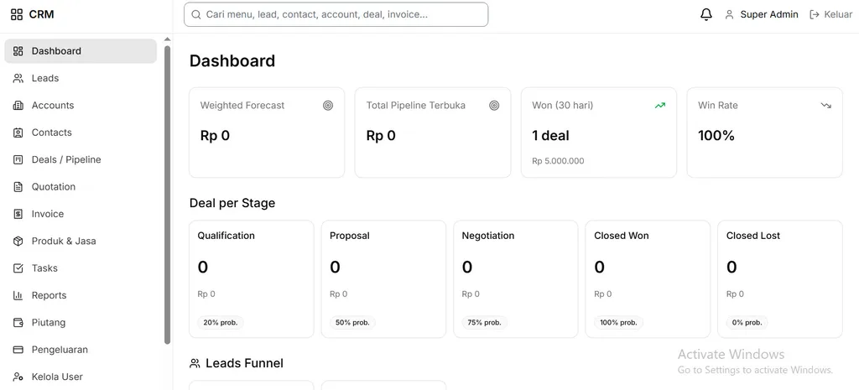Click the CRM logo grid icon
859x390 pixels.
click(17, 14)
